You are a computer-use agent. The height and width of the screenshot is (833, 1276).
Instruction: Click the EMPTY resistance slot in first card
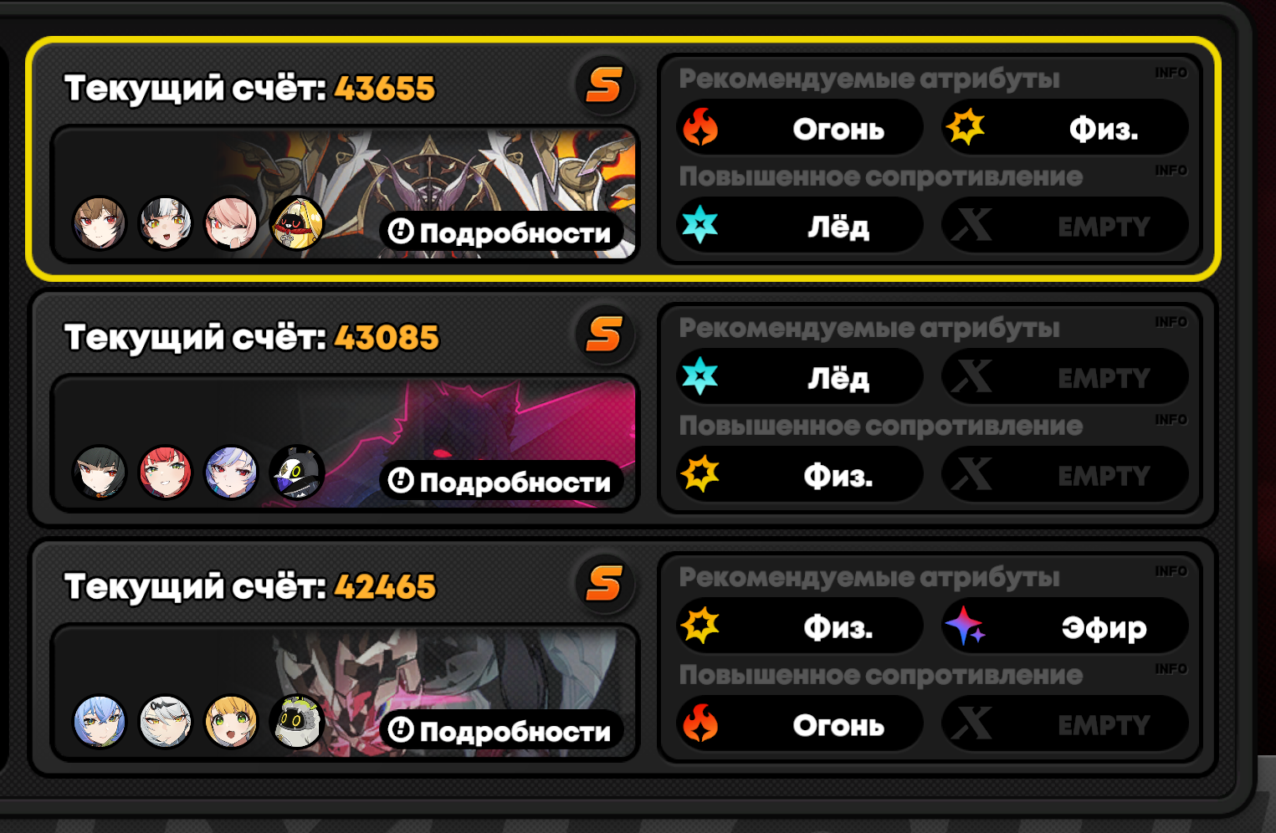pyautogui.click(x=1065, y=226)
